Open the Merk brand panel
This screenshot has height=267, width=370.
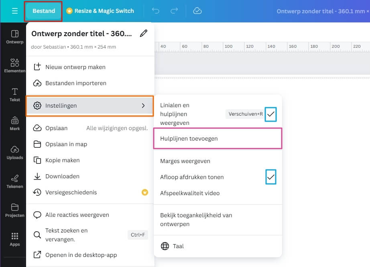click(x=14, y=124)
